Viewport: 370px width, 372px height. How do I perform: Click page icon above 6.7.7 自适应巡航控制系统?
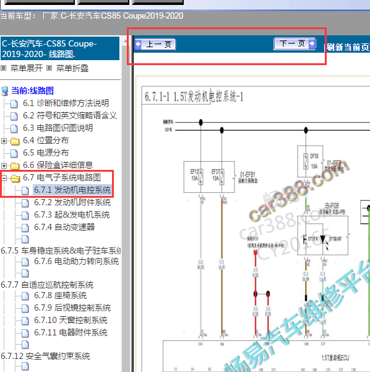[25, 273]
